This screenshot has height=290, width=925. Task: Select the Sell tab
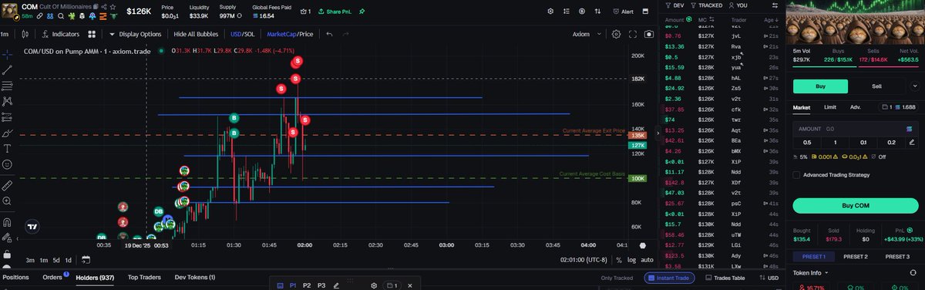click(x=876, y=86)
